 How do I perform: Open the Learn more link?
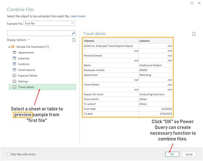tap(78, 16)
